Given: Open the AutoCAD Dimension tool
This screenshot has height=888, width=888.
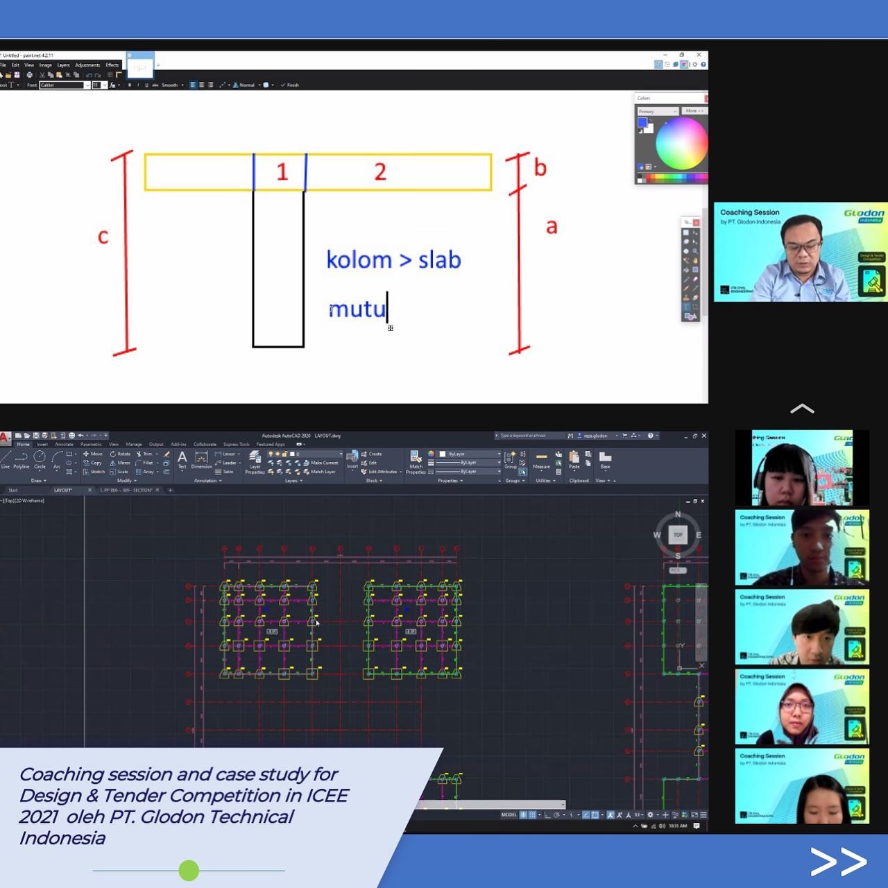Looking at the screenshot, I should [202, 459].
